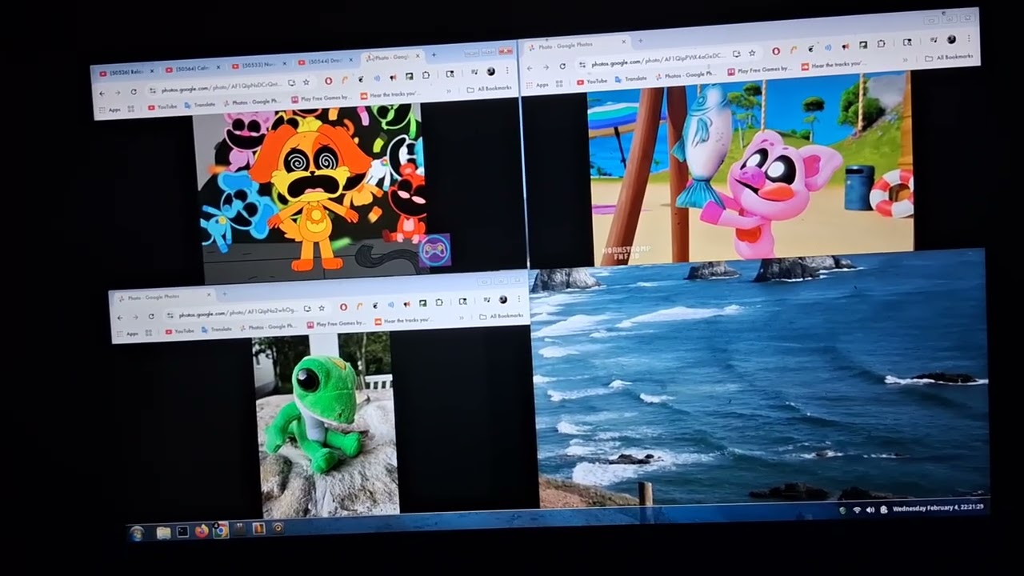Viewport: 1024px width, 576px height.
Task: Open the network icon in the system tray
Action: 856,510
